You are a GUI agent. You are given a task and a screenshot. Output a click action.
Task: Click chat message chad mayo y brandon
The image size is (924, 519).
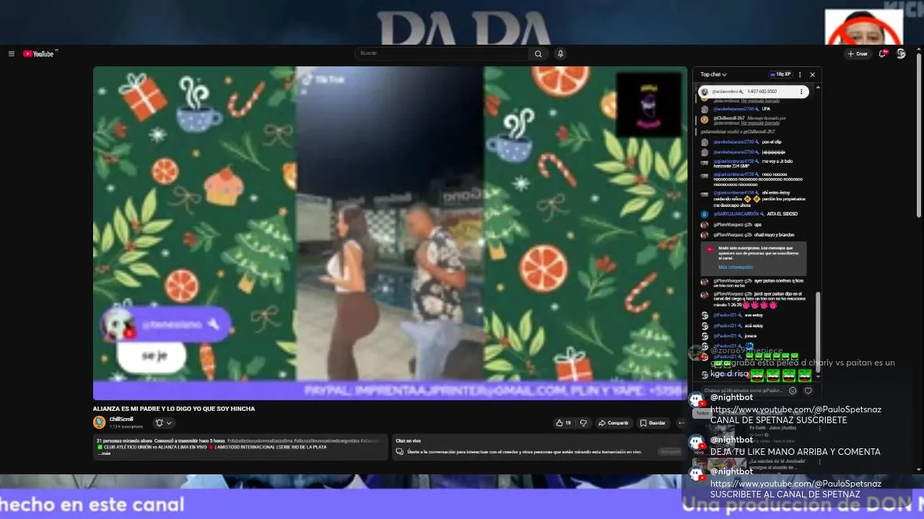(774, 235)
